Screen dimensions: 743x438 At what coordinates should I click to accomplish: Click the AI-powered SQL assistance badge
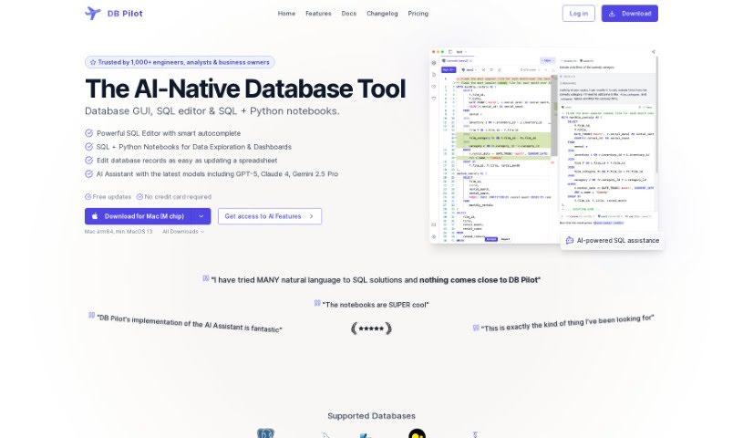613,241
